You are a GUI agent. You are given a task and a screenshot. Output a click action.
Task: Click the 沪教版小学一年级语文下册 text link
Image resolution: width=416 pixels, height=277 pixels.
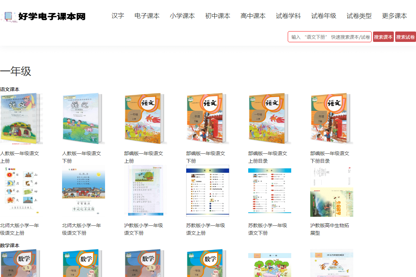point(144,229)
